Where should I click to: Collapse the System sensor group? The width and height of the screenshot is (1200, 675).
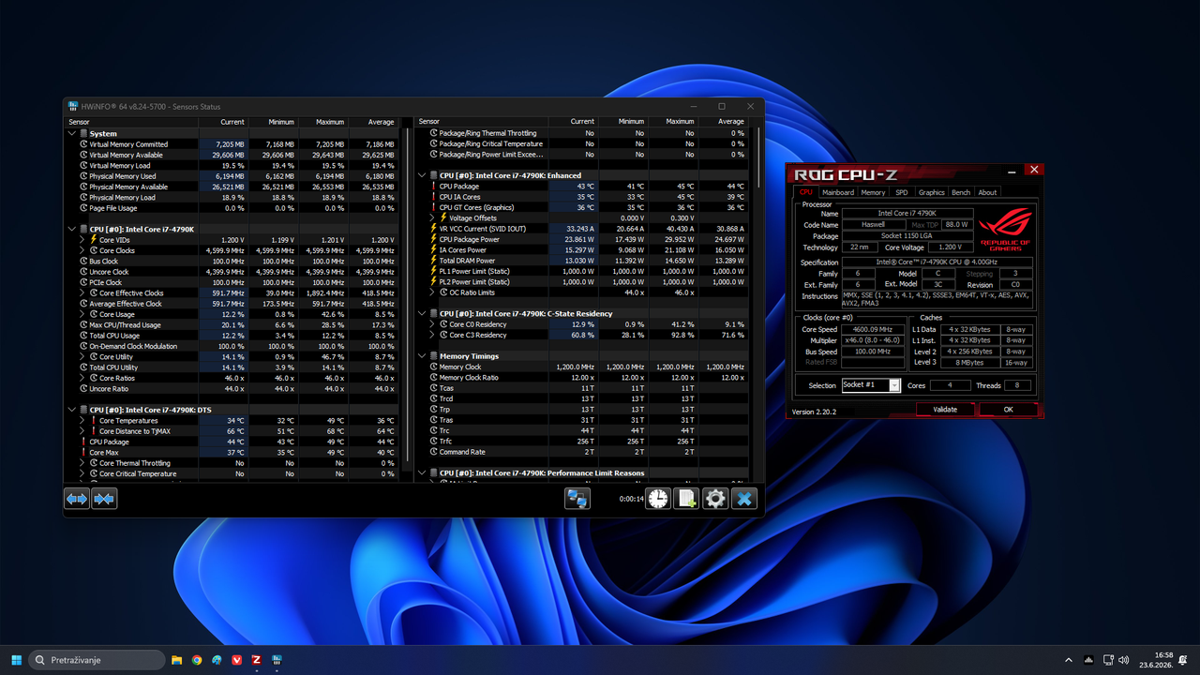72,134
